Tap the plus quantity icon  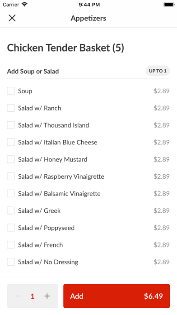click(x=47, y=296)
